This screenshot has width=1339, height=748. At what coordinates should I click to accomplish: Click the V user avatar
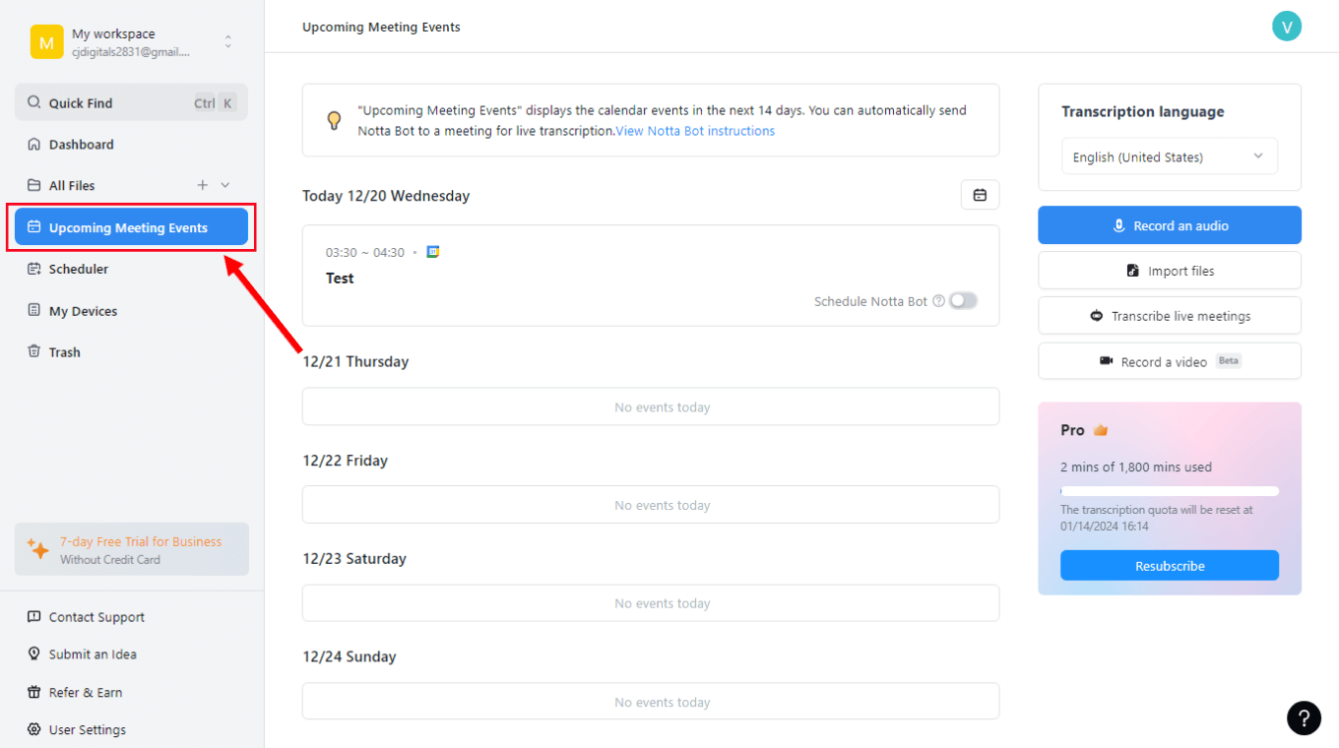(1287, 27)
